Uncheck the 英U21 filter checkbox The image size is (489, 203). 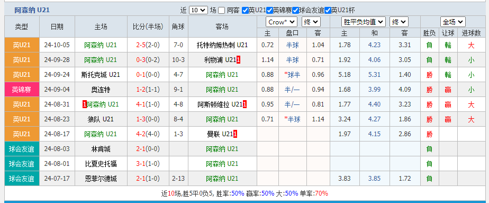[246, 11]
